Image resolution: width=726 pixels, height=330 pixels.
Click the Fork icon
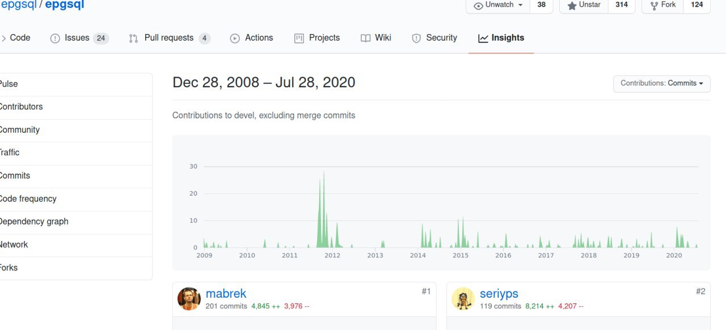[654, 5]
